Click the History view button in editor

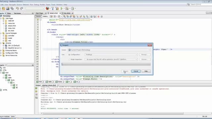45,16
